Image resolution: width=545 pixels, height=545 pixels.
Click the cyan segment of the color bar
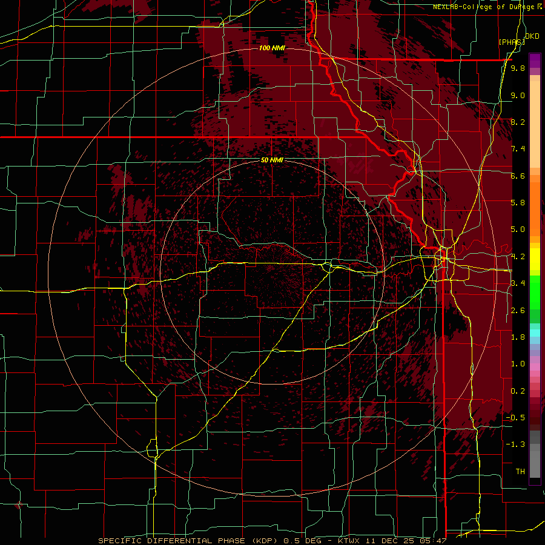(535, 333)
